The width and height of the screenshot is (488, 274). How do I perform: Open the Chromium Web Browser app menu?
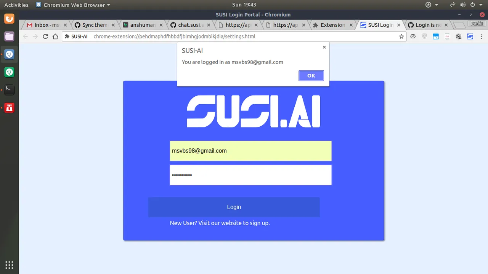point(73,5)
